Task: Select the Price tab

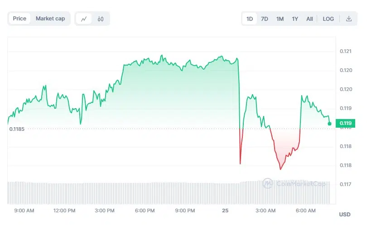Action: pyautogui.click(x=19, y=19)
